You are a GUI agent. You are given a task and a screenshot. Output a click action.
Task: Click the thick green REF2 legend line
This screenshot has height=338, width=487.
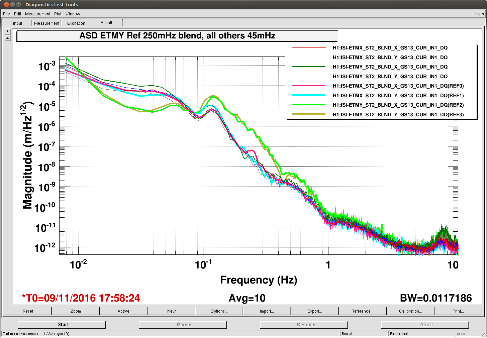coord(309,105)
